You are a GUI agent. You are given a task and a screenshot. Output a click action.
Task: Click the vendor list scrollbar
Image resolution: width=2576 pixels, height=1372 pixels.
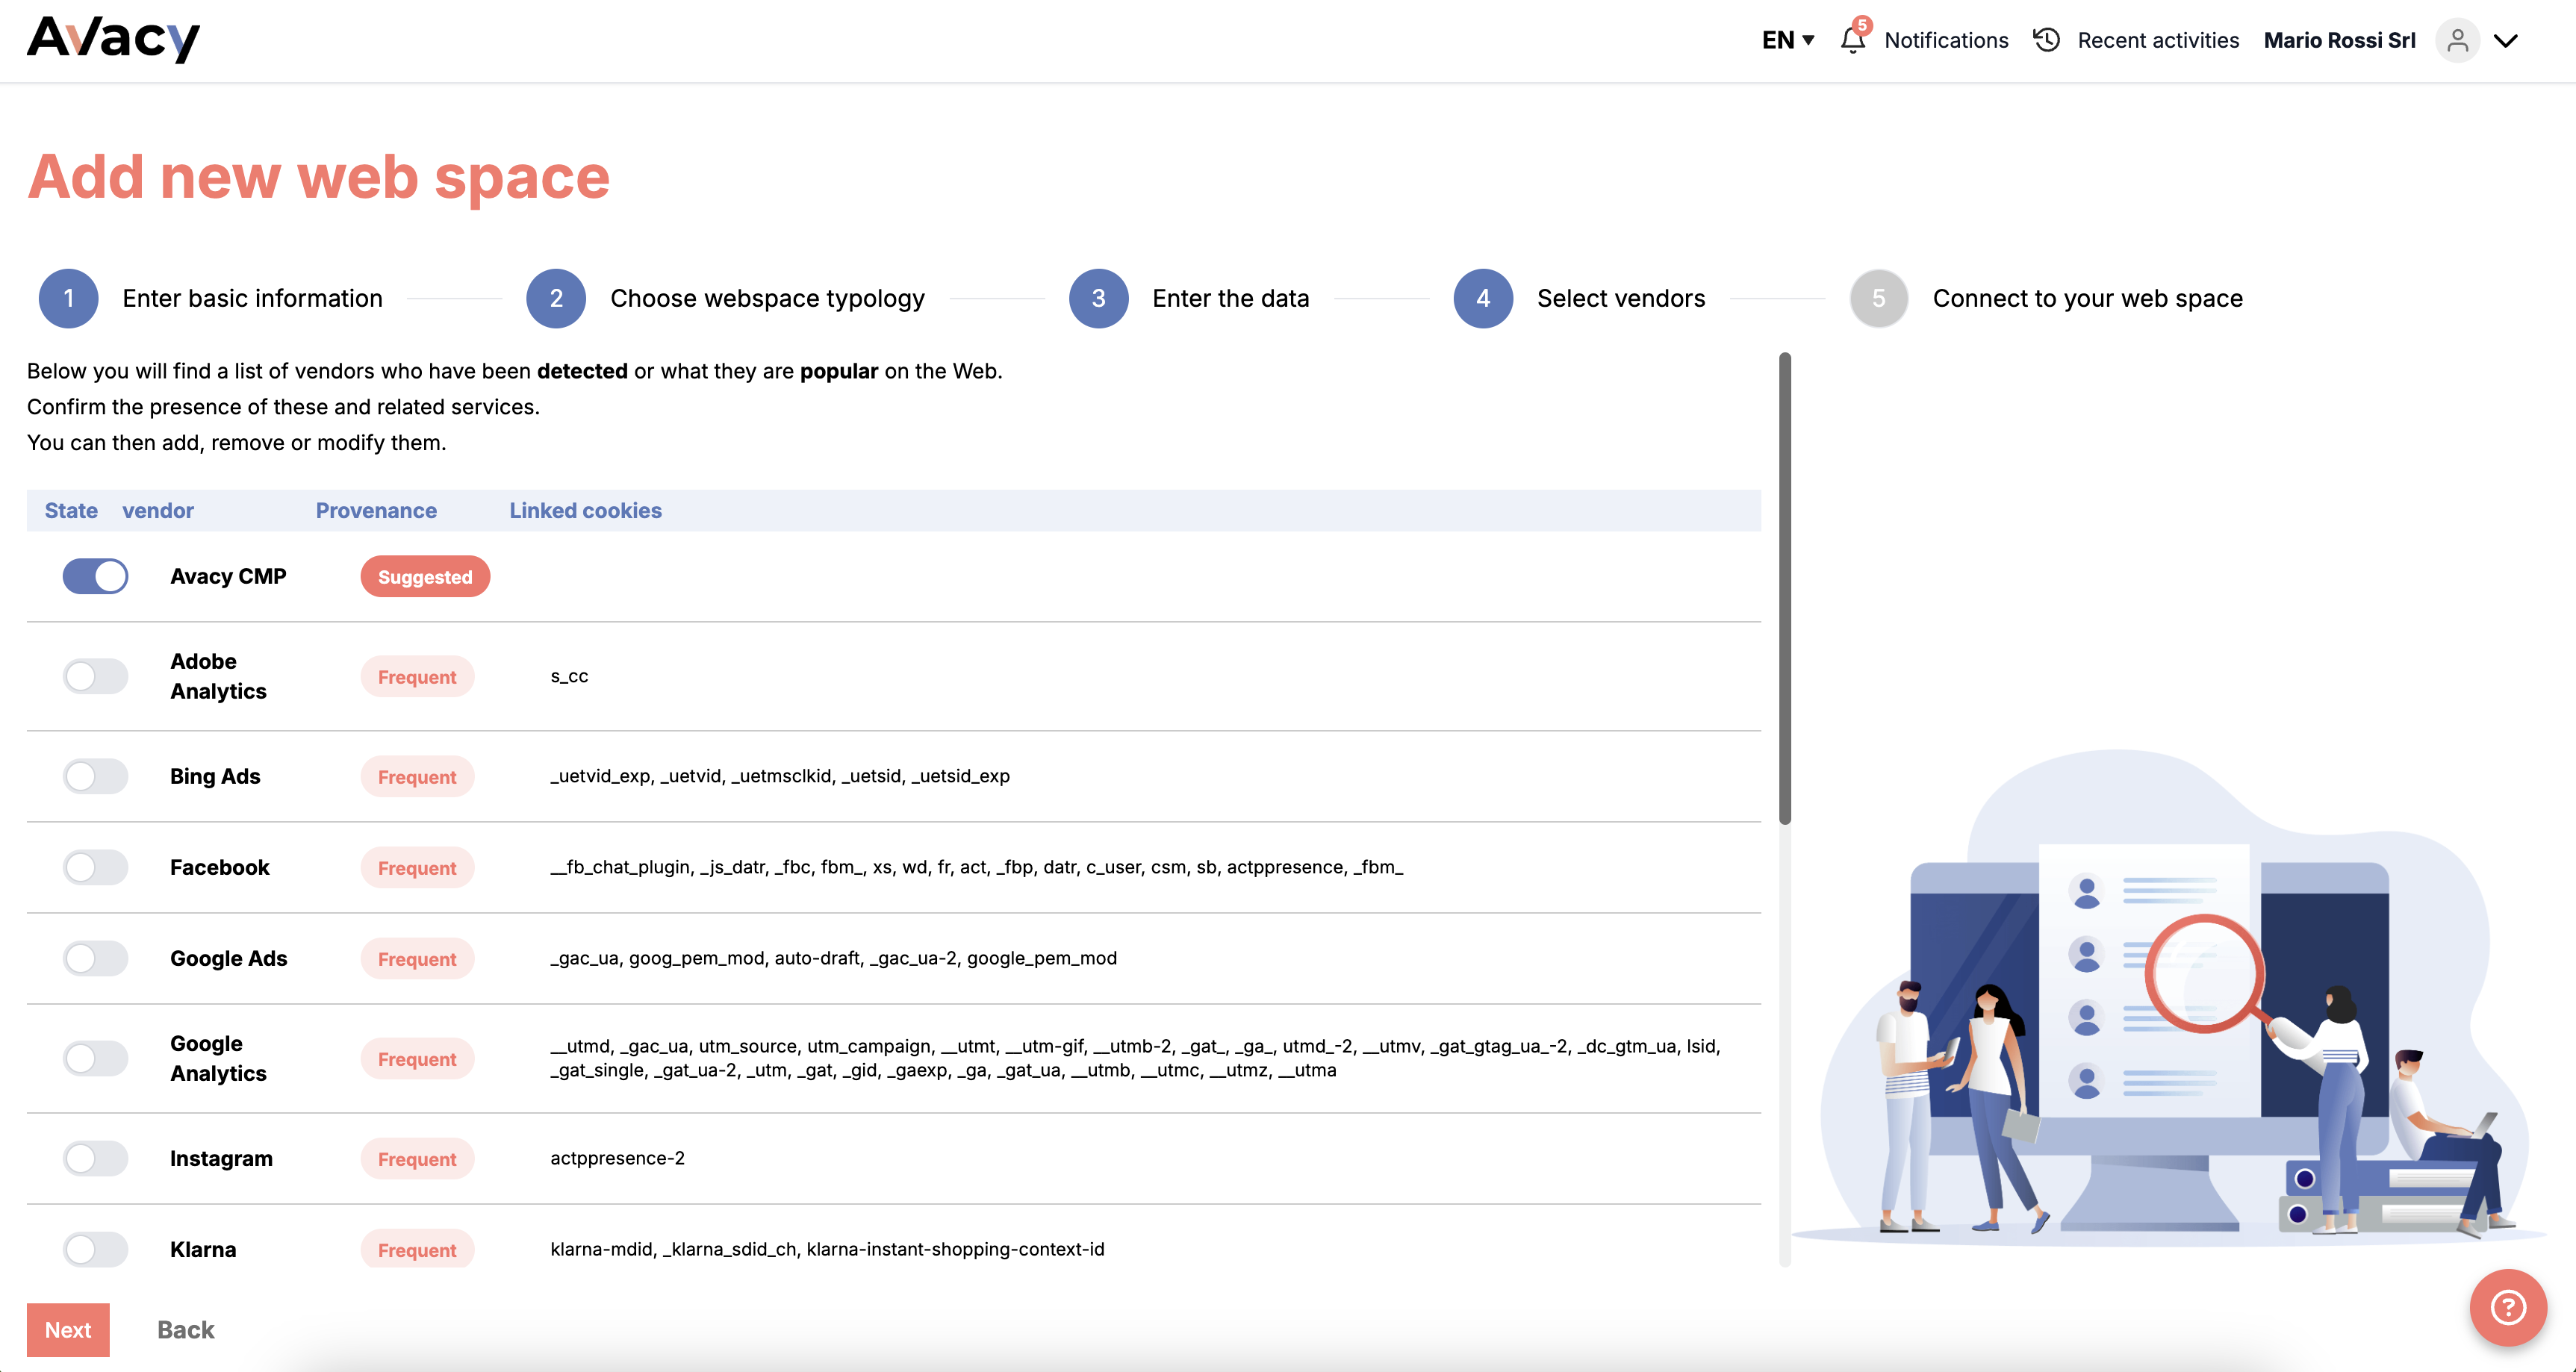[1785, 588]
